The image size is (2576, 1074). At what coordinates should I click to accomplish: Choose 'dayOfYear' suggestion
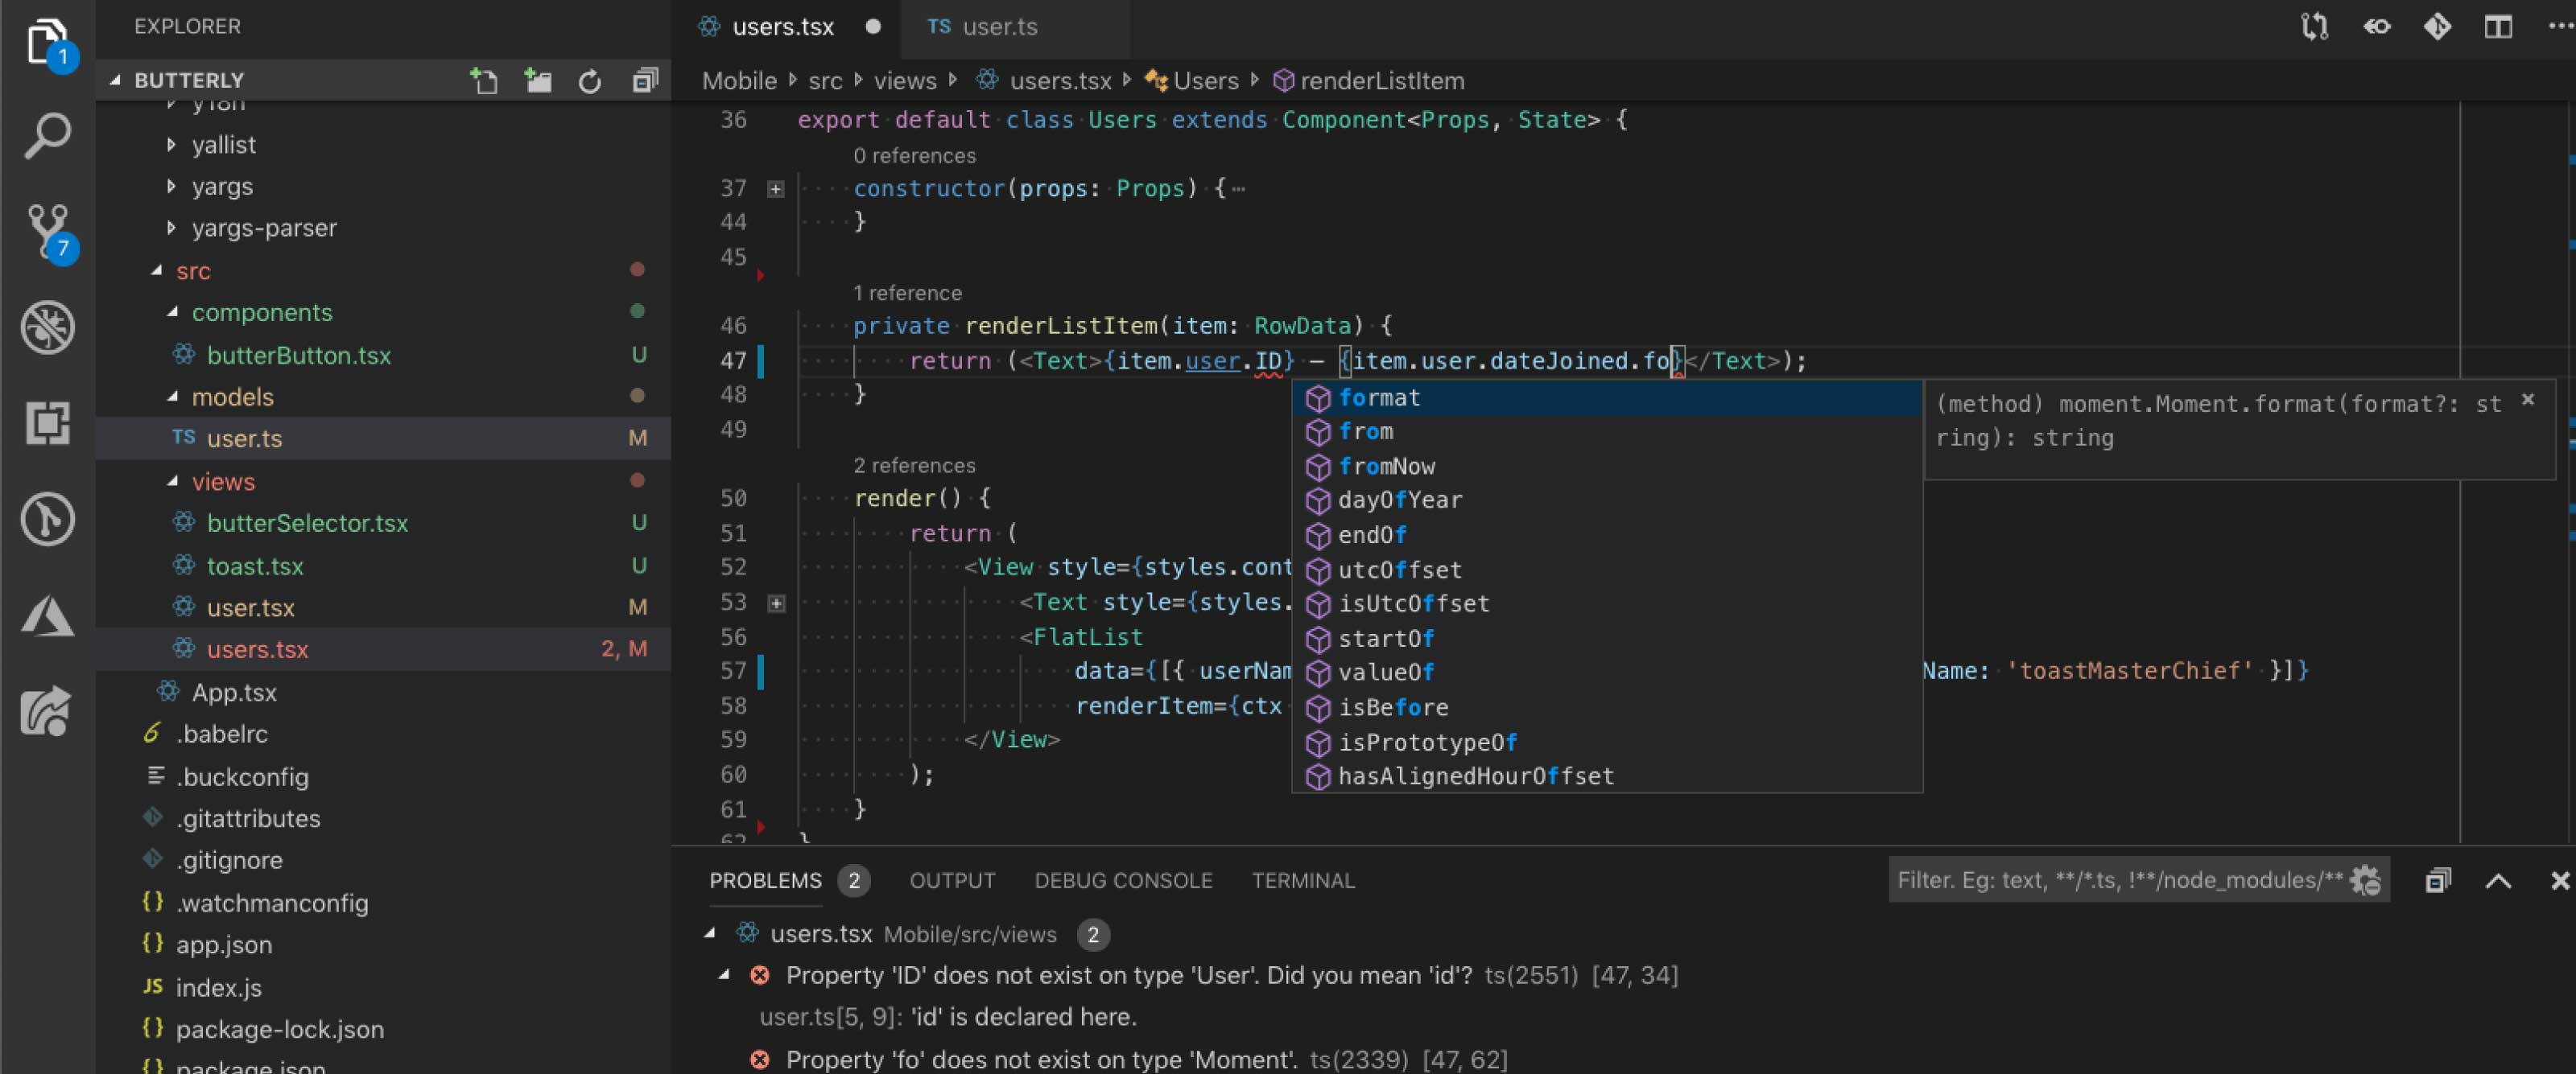[1607, 500]
